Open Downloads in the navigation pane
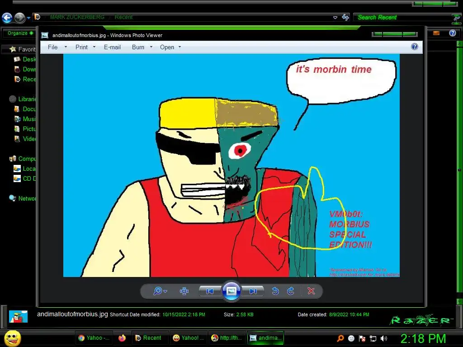 25,69
